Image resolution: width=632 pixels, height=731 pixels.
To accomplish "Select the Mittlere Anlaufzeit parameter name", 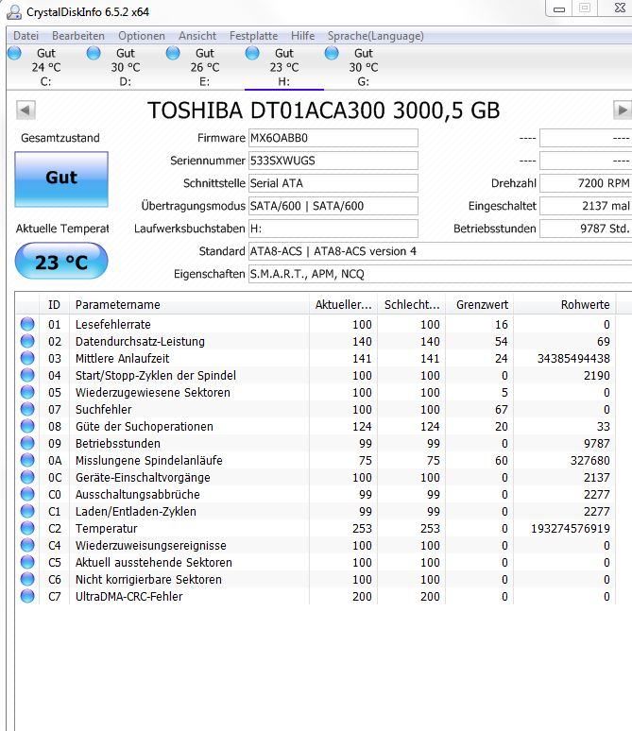I will (122, 359).
